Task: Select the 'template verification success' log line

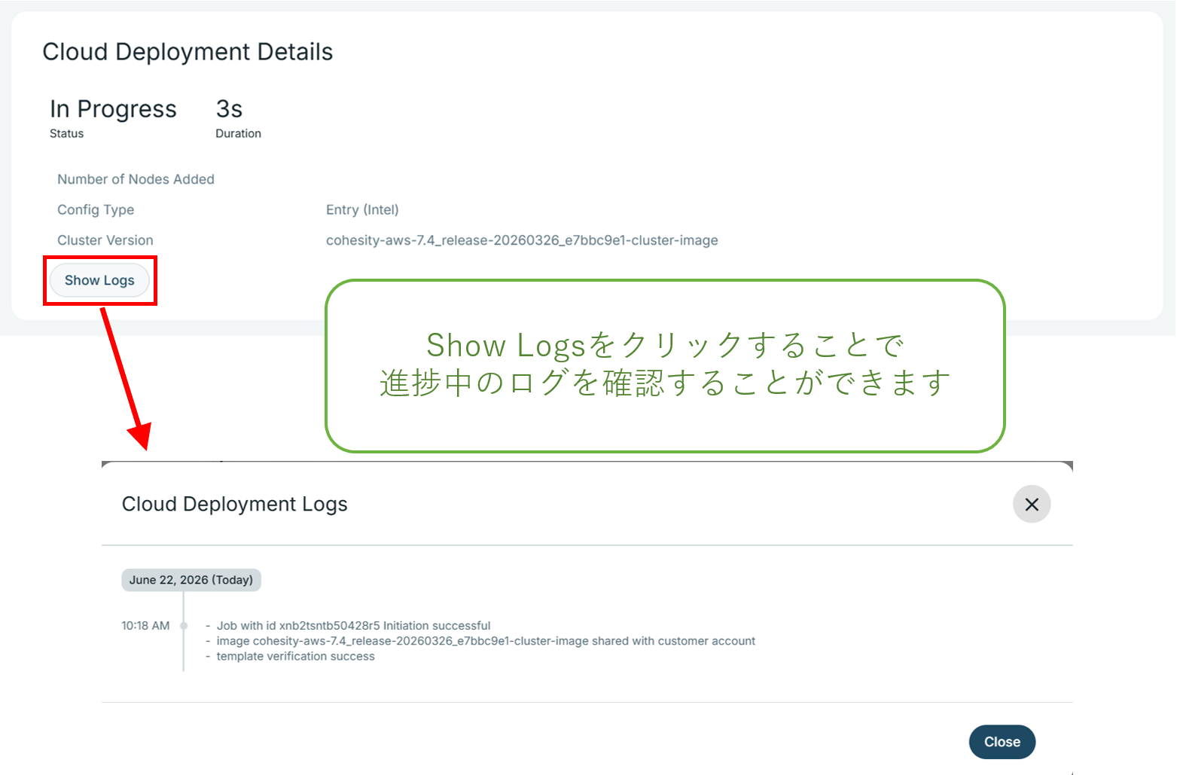Action: (295, 657)
